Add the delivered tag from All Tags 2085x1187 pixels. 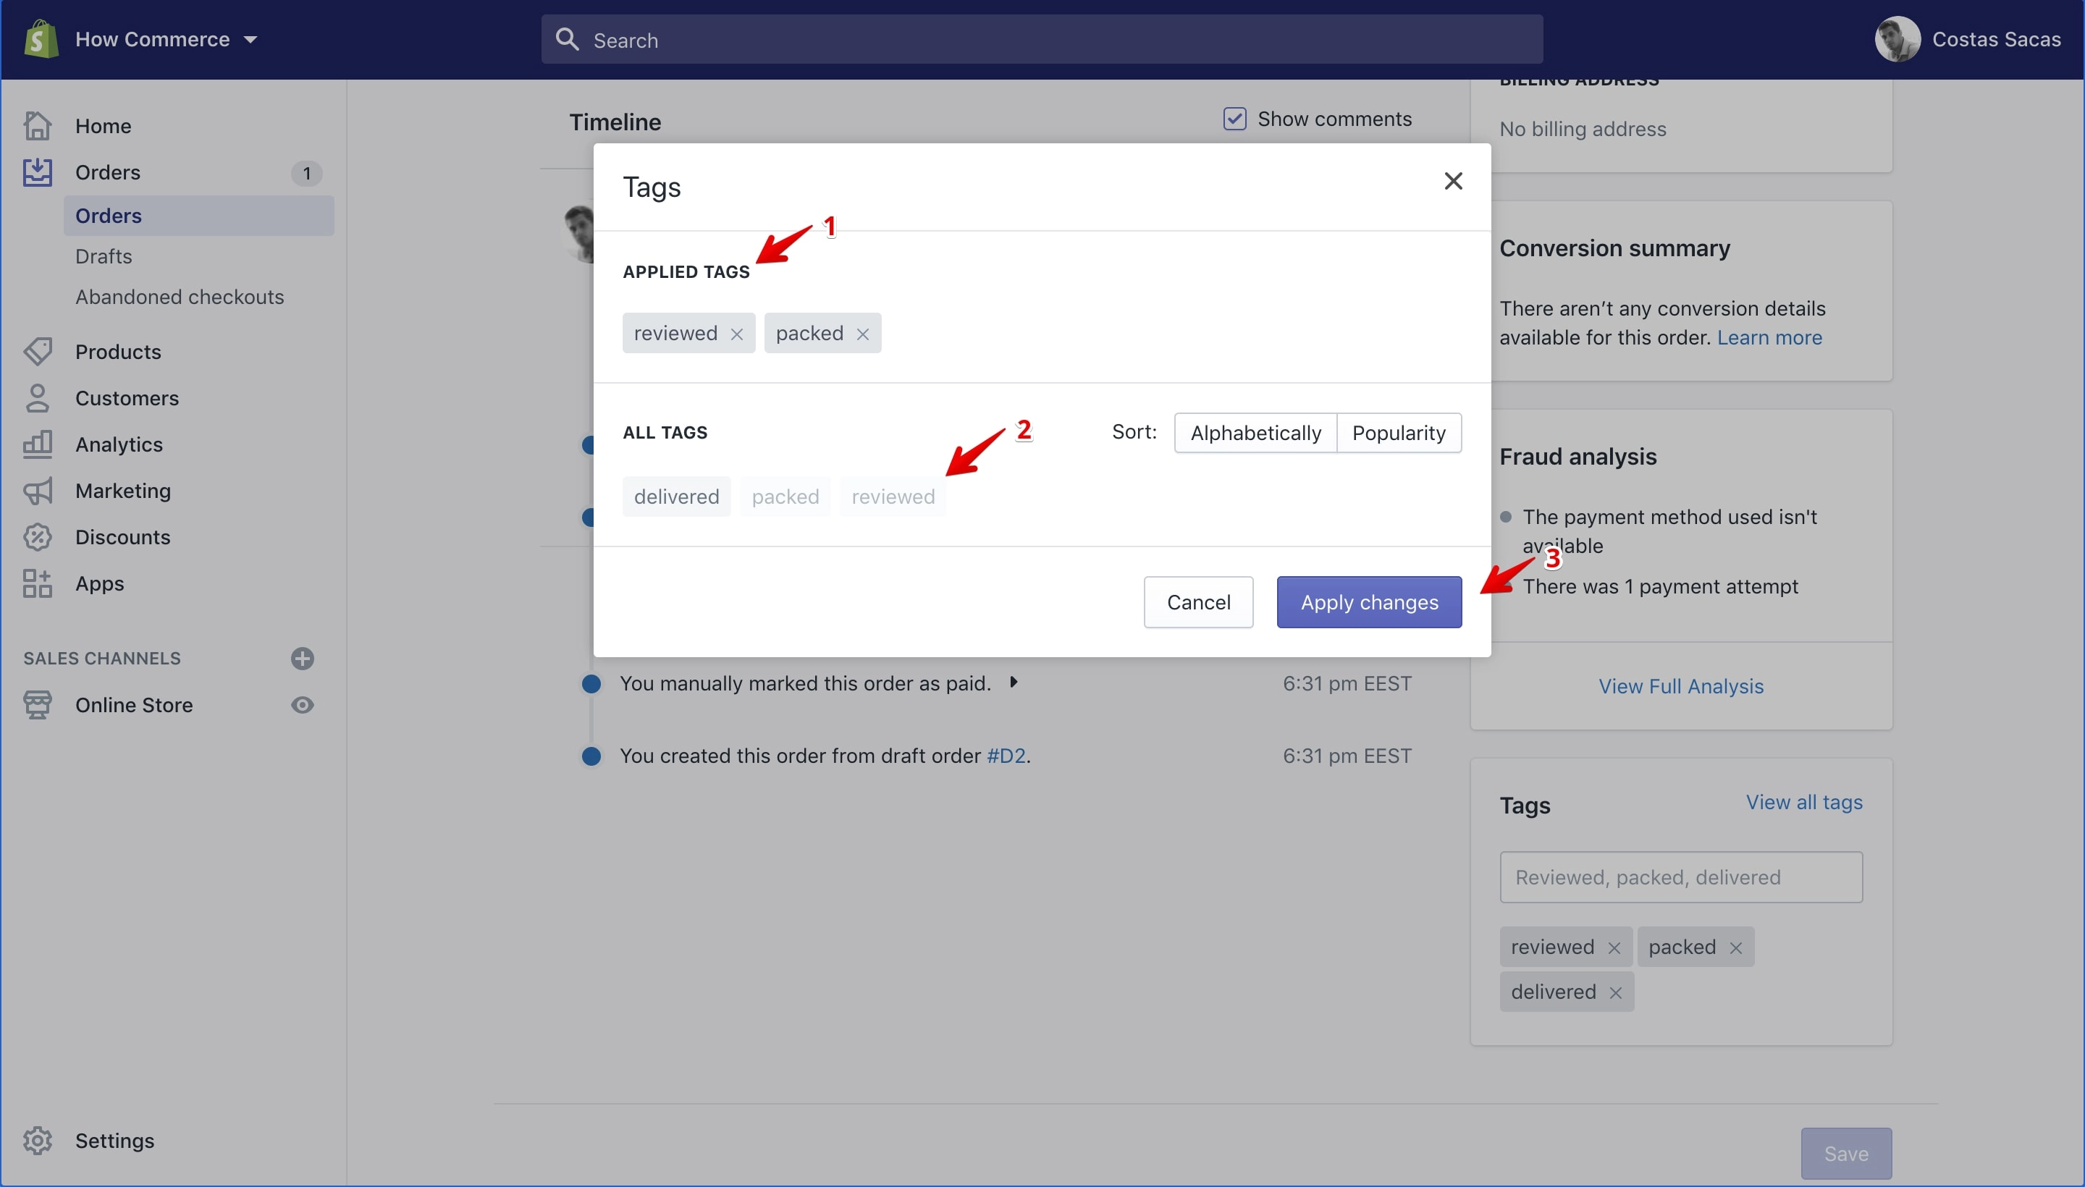click(676, 497)
